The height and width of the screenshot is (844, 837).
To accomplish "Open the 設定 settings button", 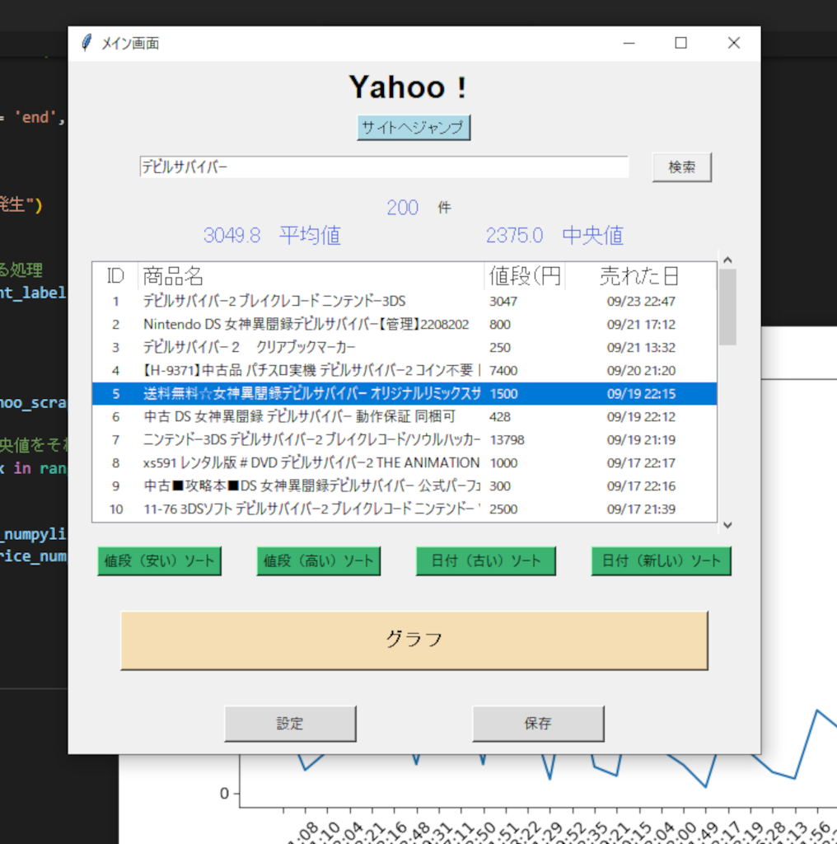I will (x=291, y=724).
